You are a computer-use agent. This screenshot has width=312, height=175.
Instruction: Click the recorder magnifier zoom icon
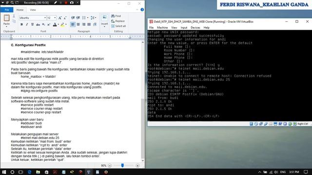click(12, 2)
